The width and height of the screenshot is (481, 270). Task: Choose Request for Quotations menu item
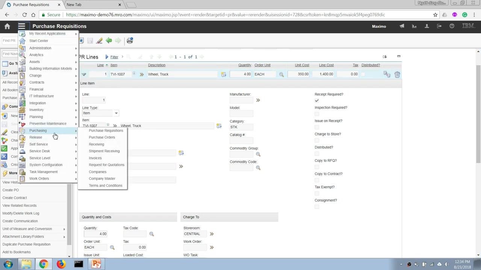point(106,165)
